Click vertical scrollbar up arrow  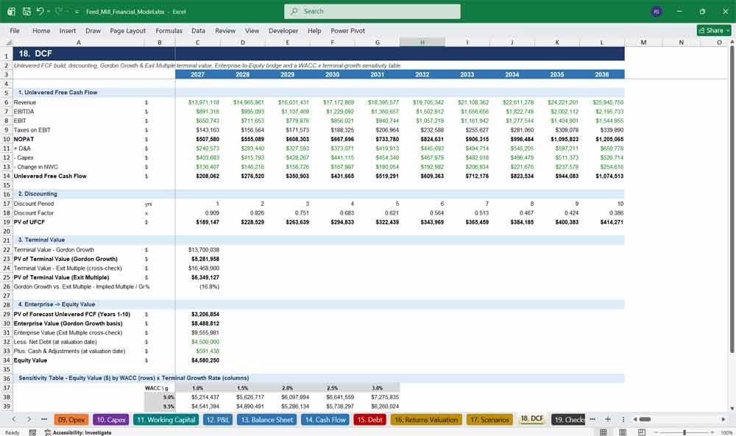(x=732, y=42)
